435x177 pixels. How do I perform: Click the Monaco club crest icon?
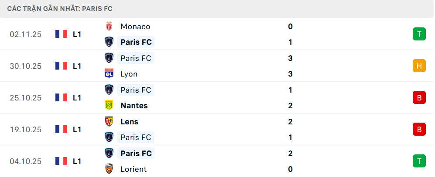[109, 27]
